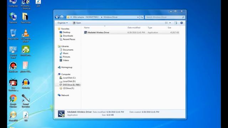The image size is (228, 128).
Task: Click the magnifier icon in search box
Action: pyautogui.click(x=183, y=17)
